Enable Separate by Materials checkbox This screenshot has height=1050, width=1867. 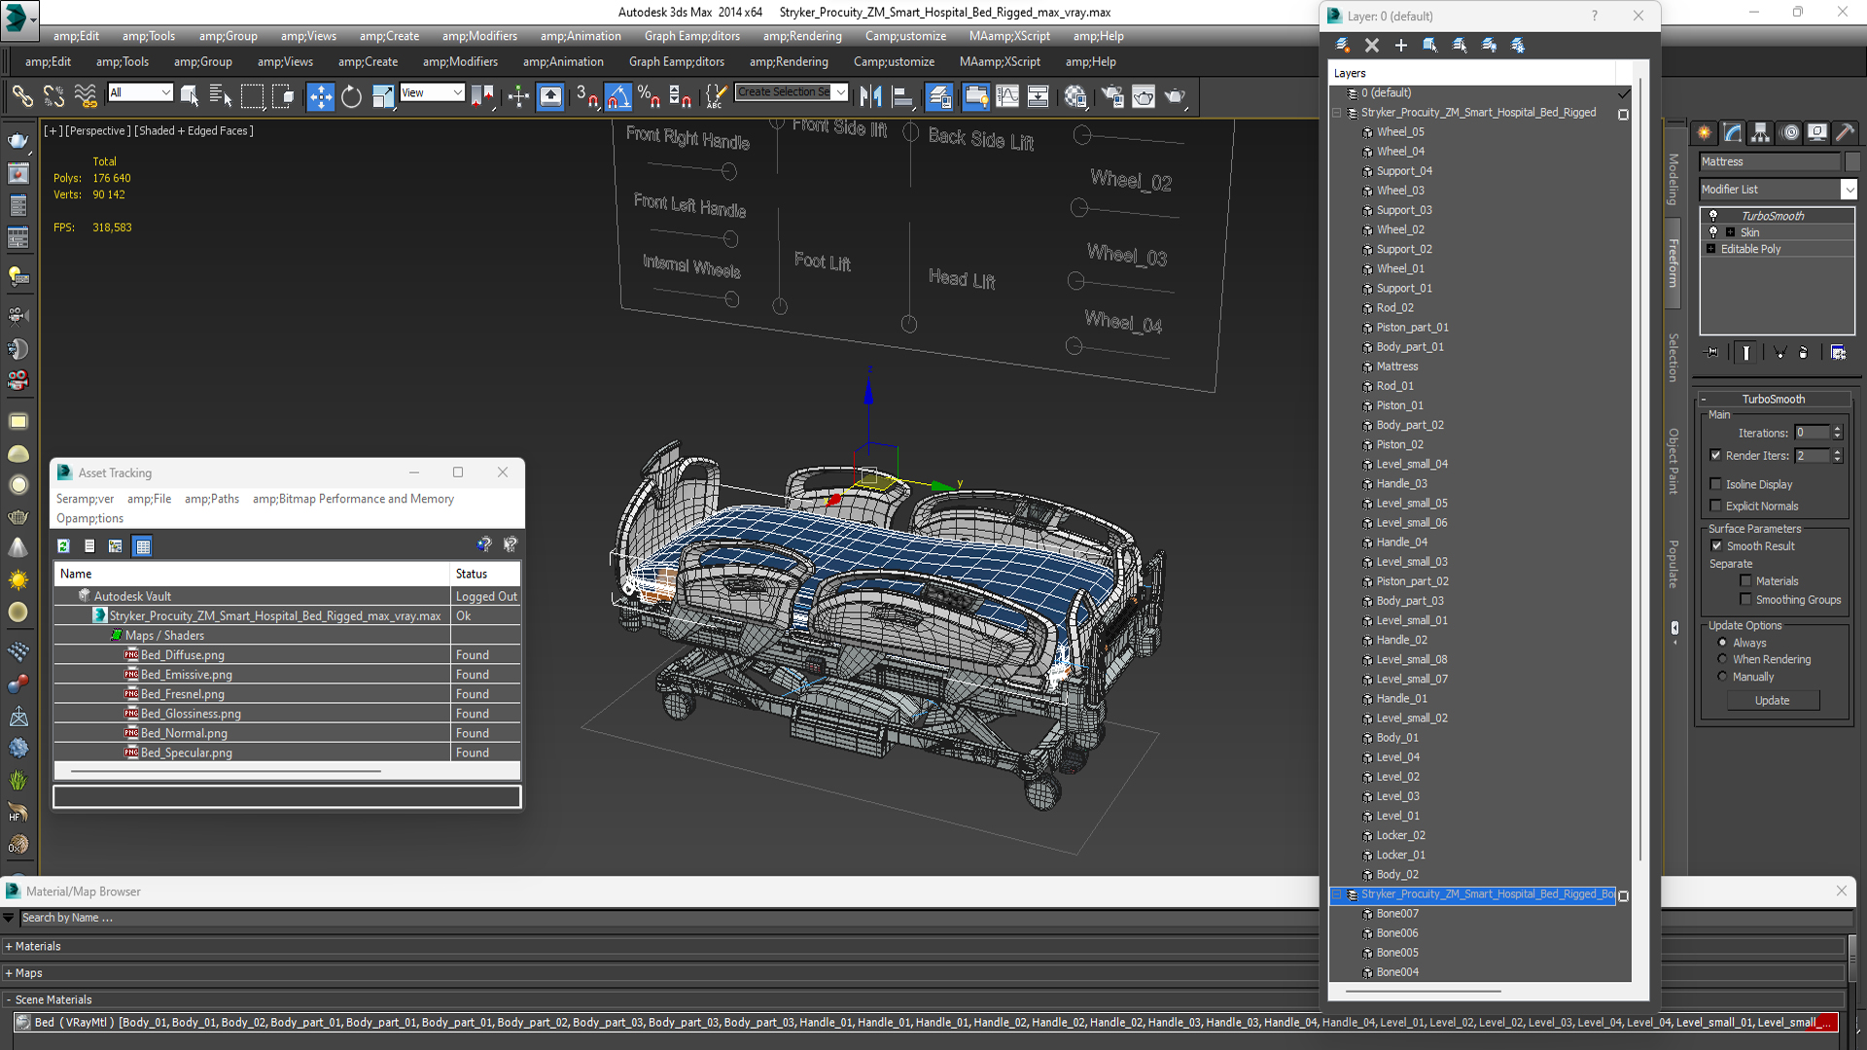click(x=1745, y=581)
